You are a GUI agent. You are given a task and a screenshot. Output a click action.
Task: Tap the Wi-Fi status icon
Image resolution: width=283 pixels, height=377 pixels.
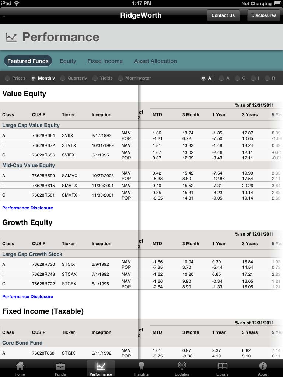tap(17, 3)
